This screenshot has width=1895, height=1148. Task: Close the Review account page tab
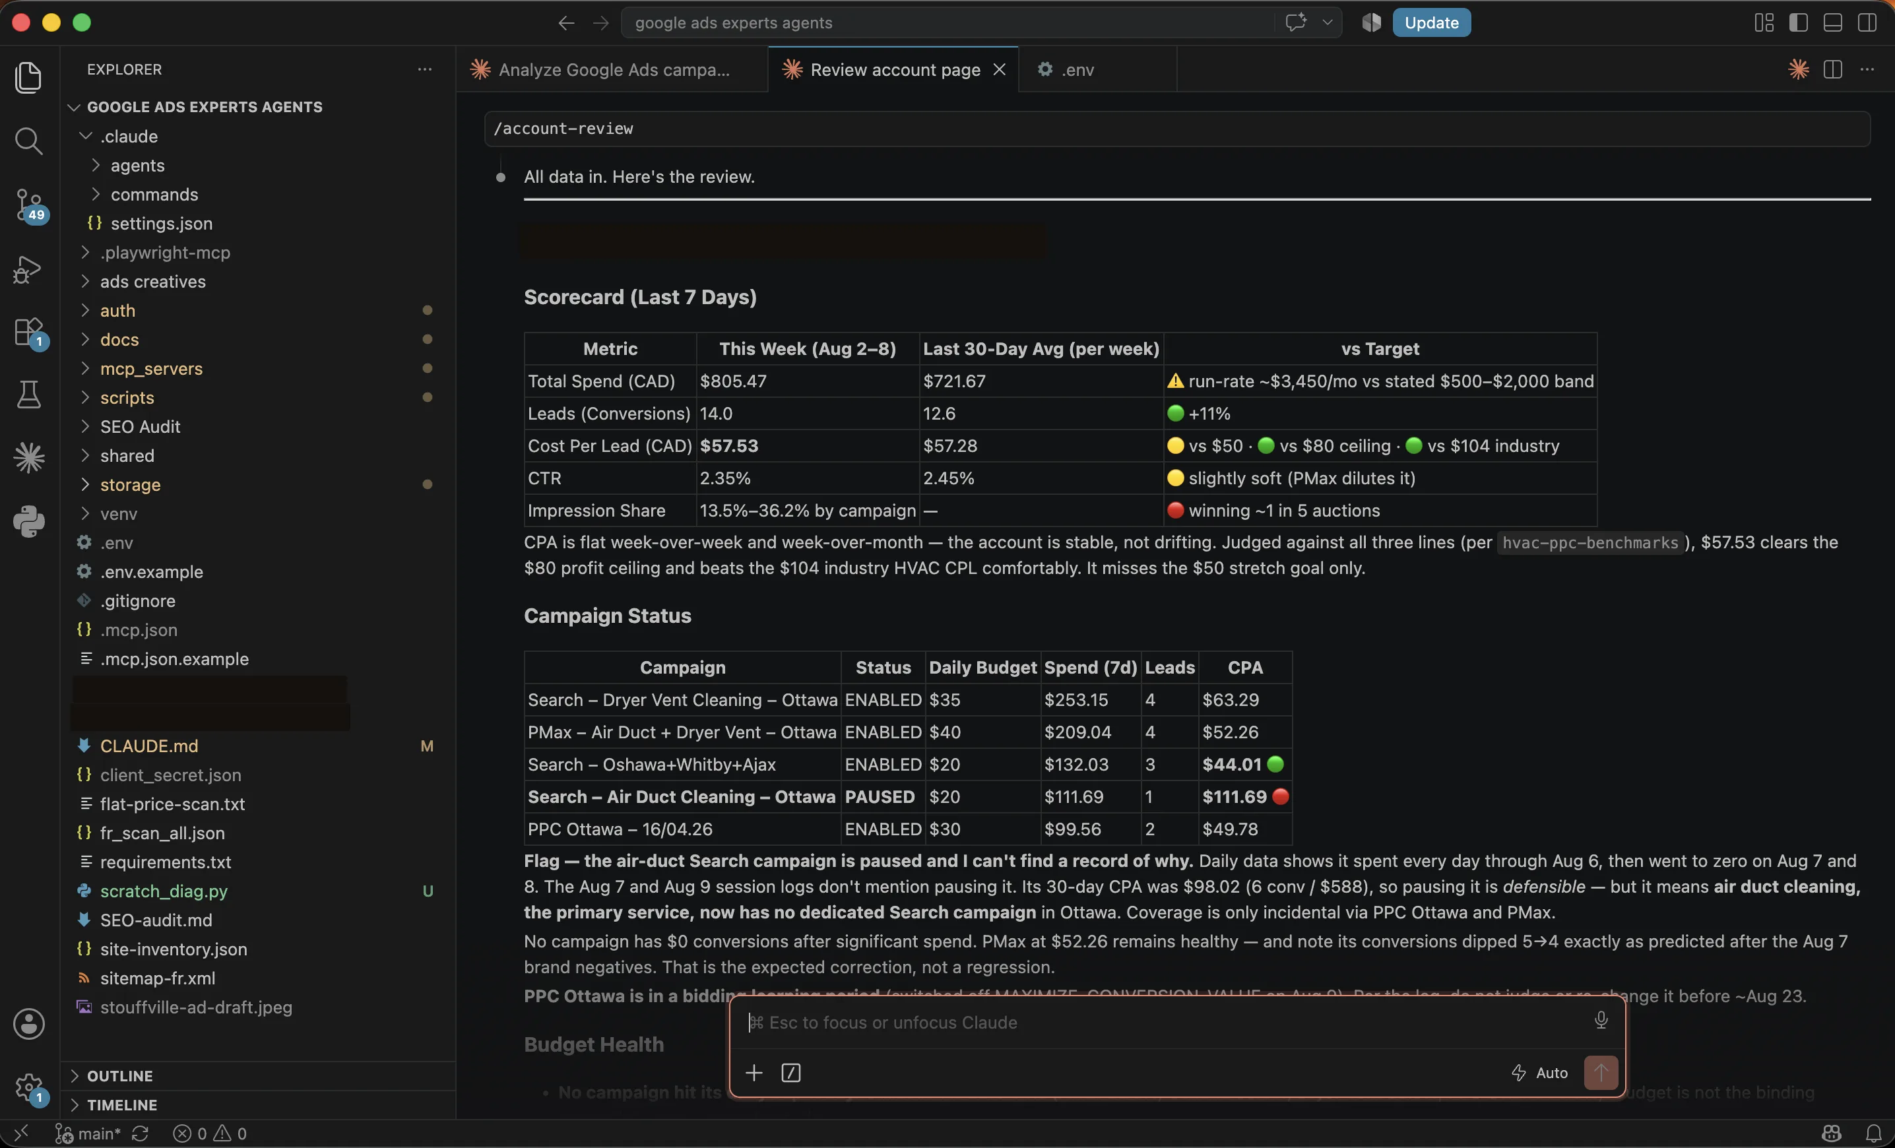(999, 69)
